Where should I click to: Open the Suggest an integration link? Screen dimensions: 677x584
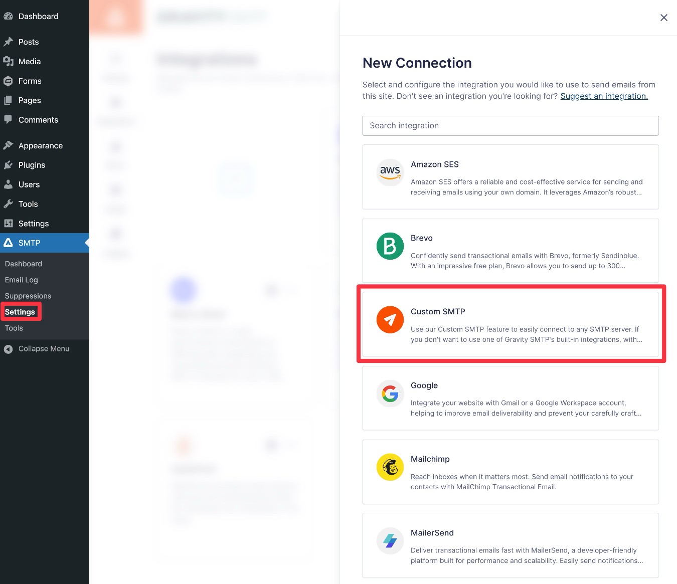(604, 96)
